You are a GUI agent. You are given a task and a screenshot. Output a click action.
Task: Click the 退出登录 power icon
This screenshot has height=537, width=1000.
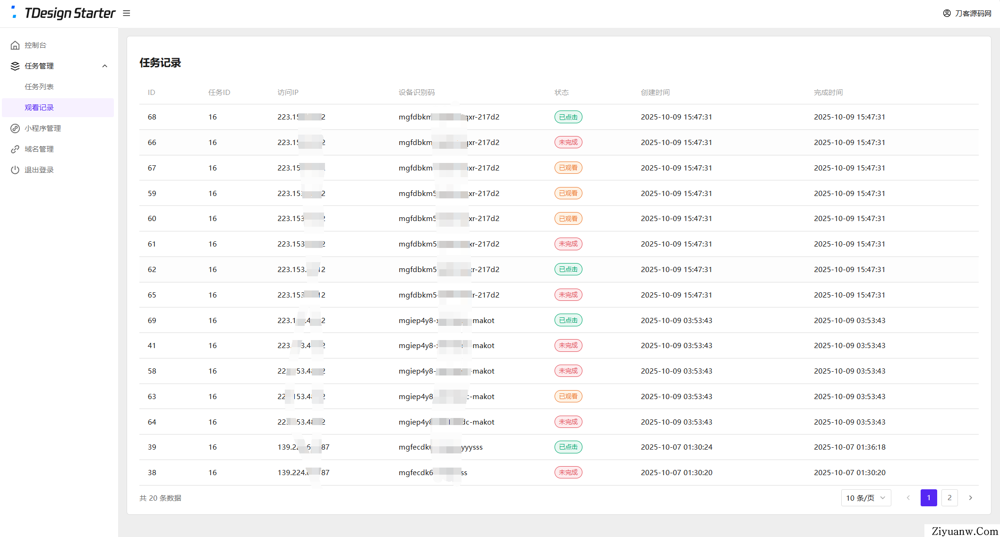15,170
